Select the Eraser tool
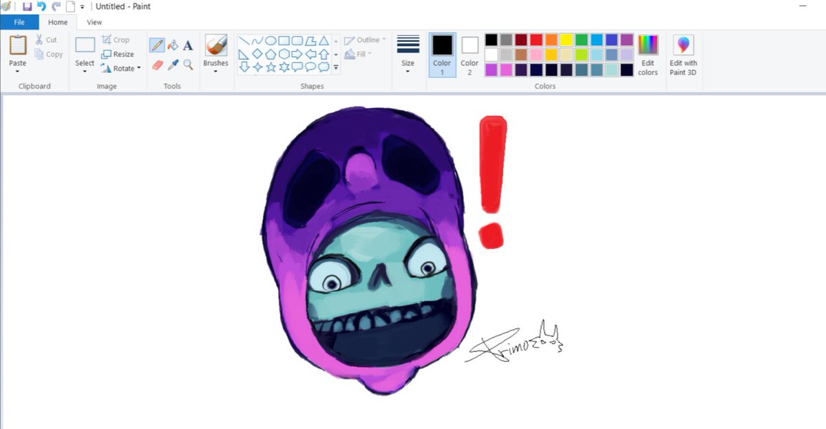 (157, 65)
